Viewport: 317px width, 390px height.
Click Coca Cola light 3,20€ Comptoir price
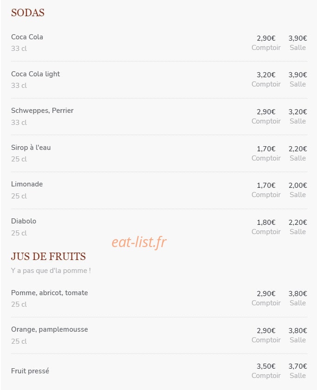click(266, 75)
